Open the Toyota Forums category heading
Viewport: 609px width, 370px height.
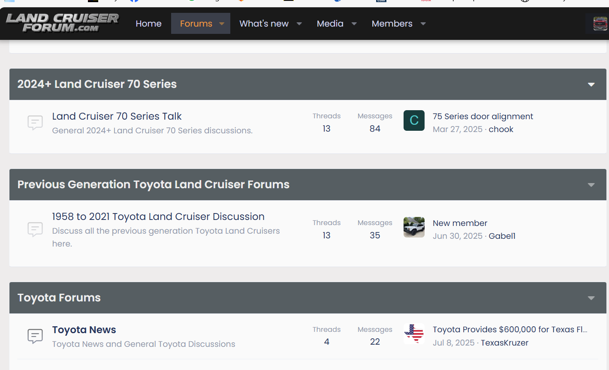(59, 298)
